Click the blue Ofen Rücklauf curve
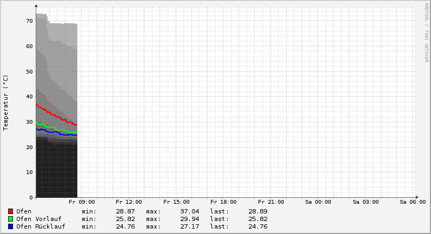 pyautogui.click(x=54, y=132)
